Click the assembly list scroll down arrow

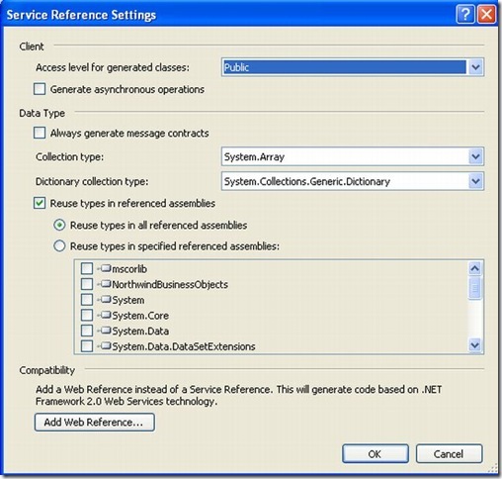(x=474, y=345)
